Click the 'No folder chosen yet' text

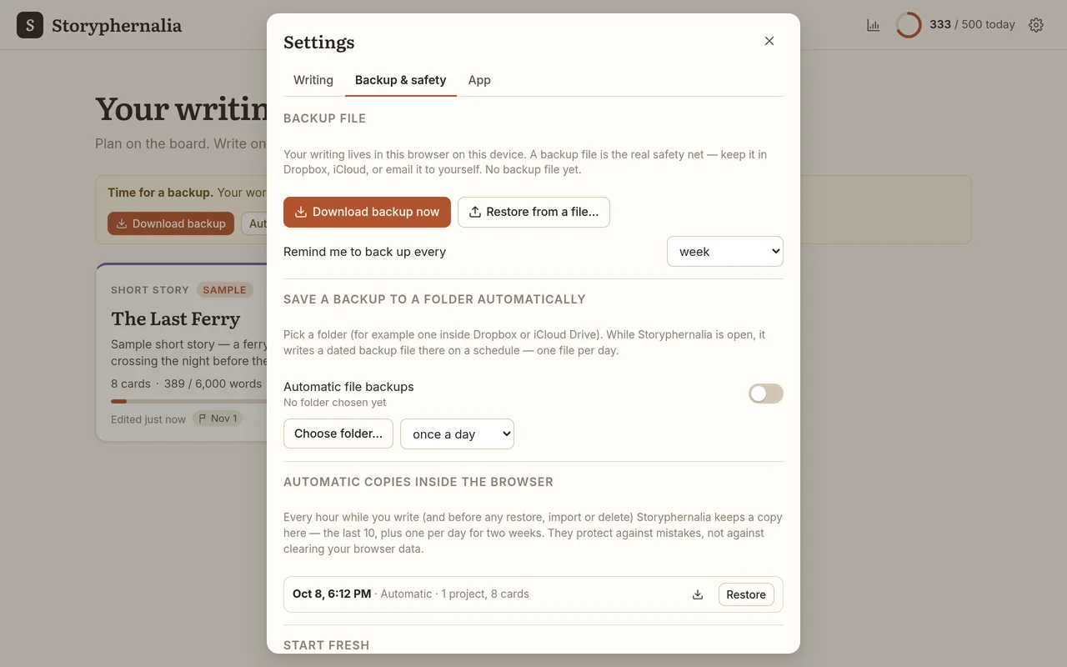(335, 403)
